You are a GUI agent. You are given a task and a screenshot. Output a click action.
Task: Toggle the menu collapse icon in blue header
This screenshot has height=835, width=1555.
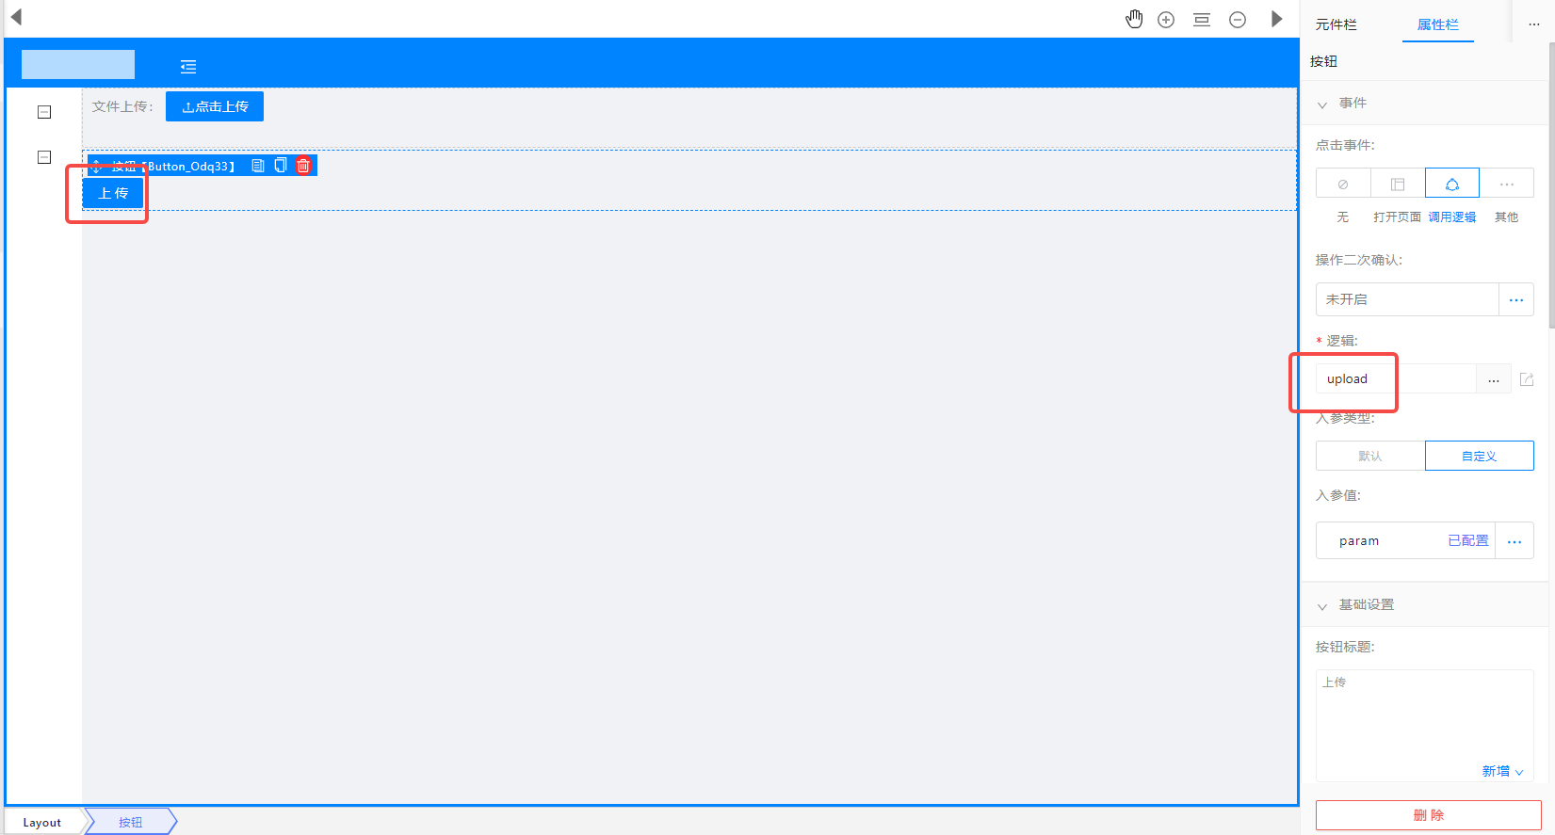click(188, 67)
